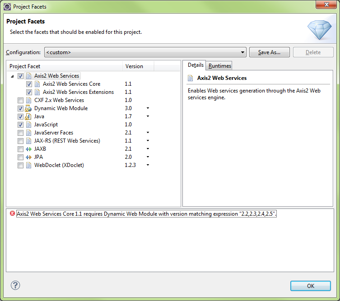
Task: Disable the Dynamic Web Module checkbox
Action: click(20, 109)
